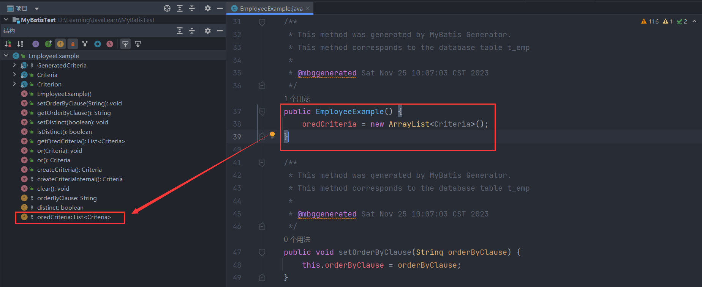Click the 2 typos indicator
The height and width of the screenshot is (287, 702).
point(682,21)
